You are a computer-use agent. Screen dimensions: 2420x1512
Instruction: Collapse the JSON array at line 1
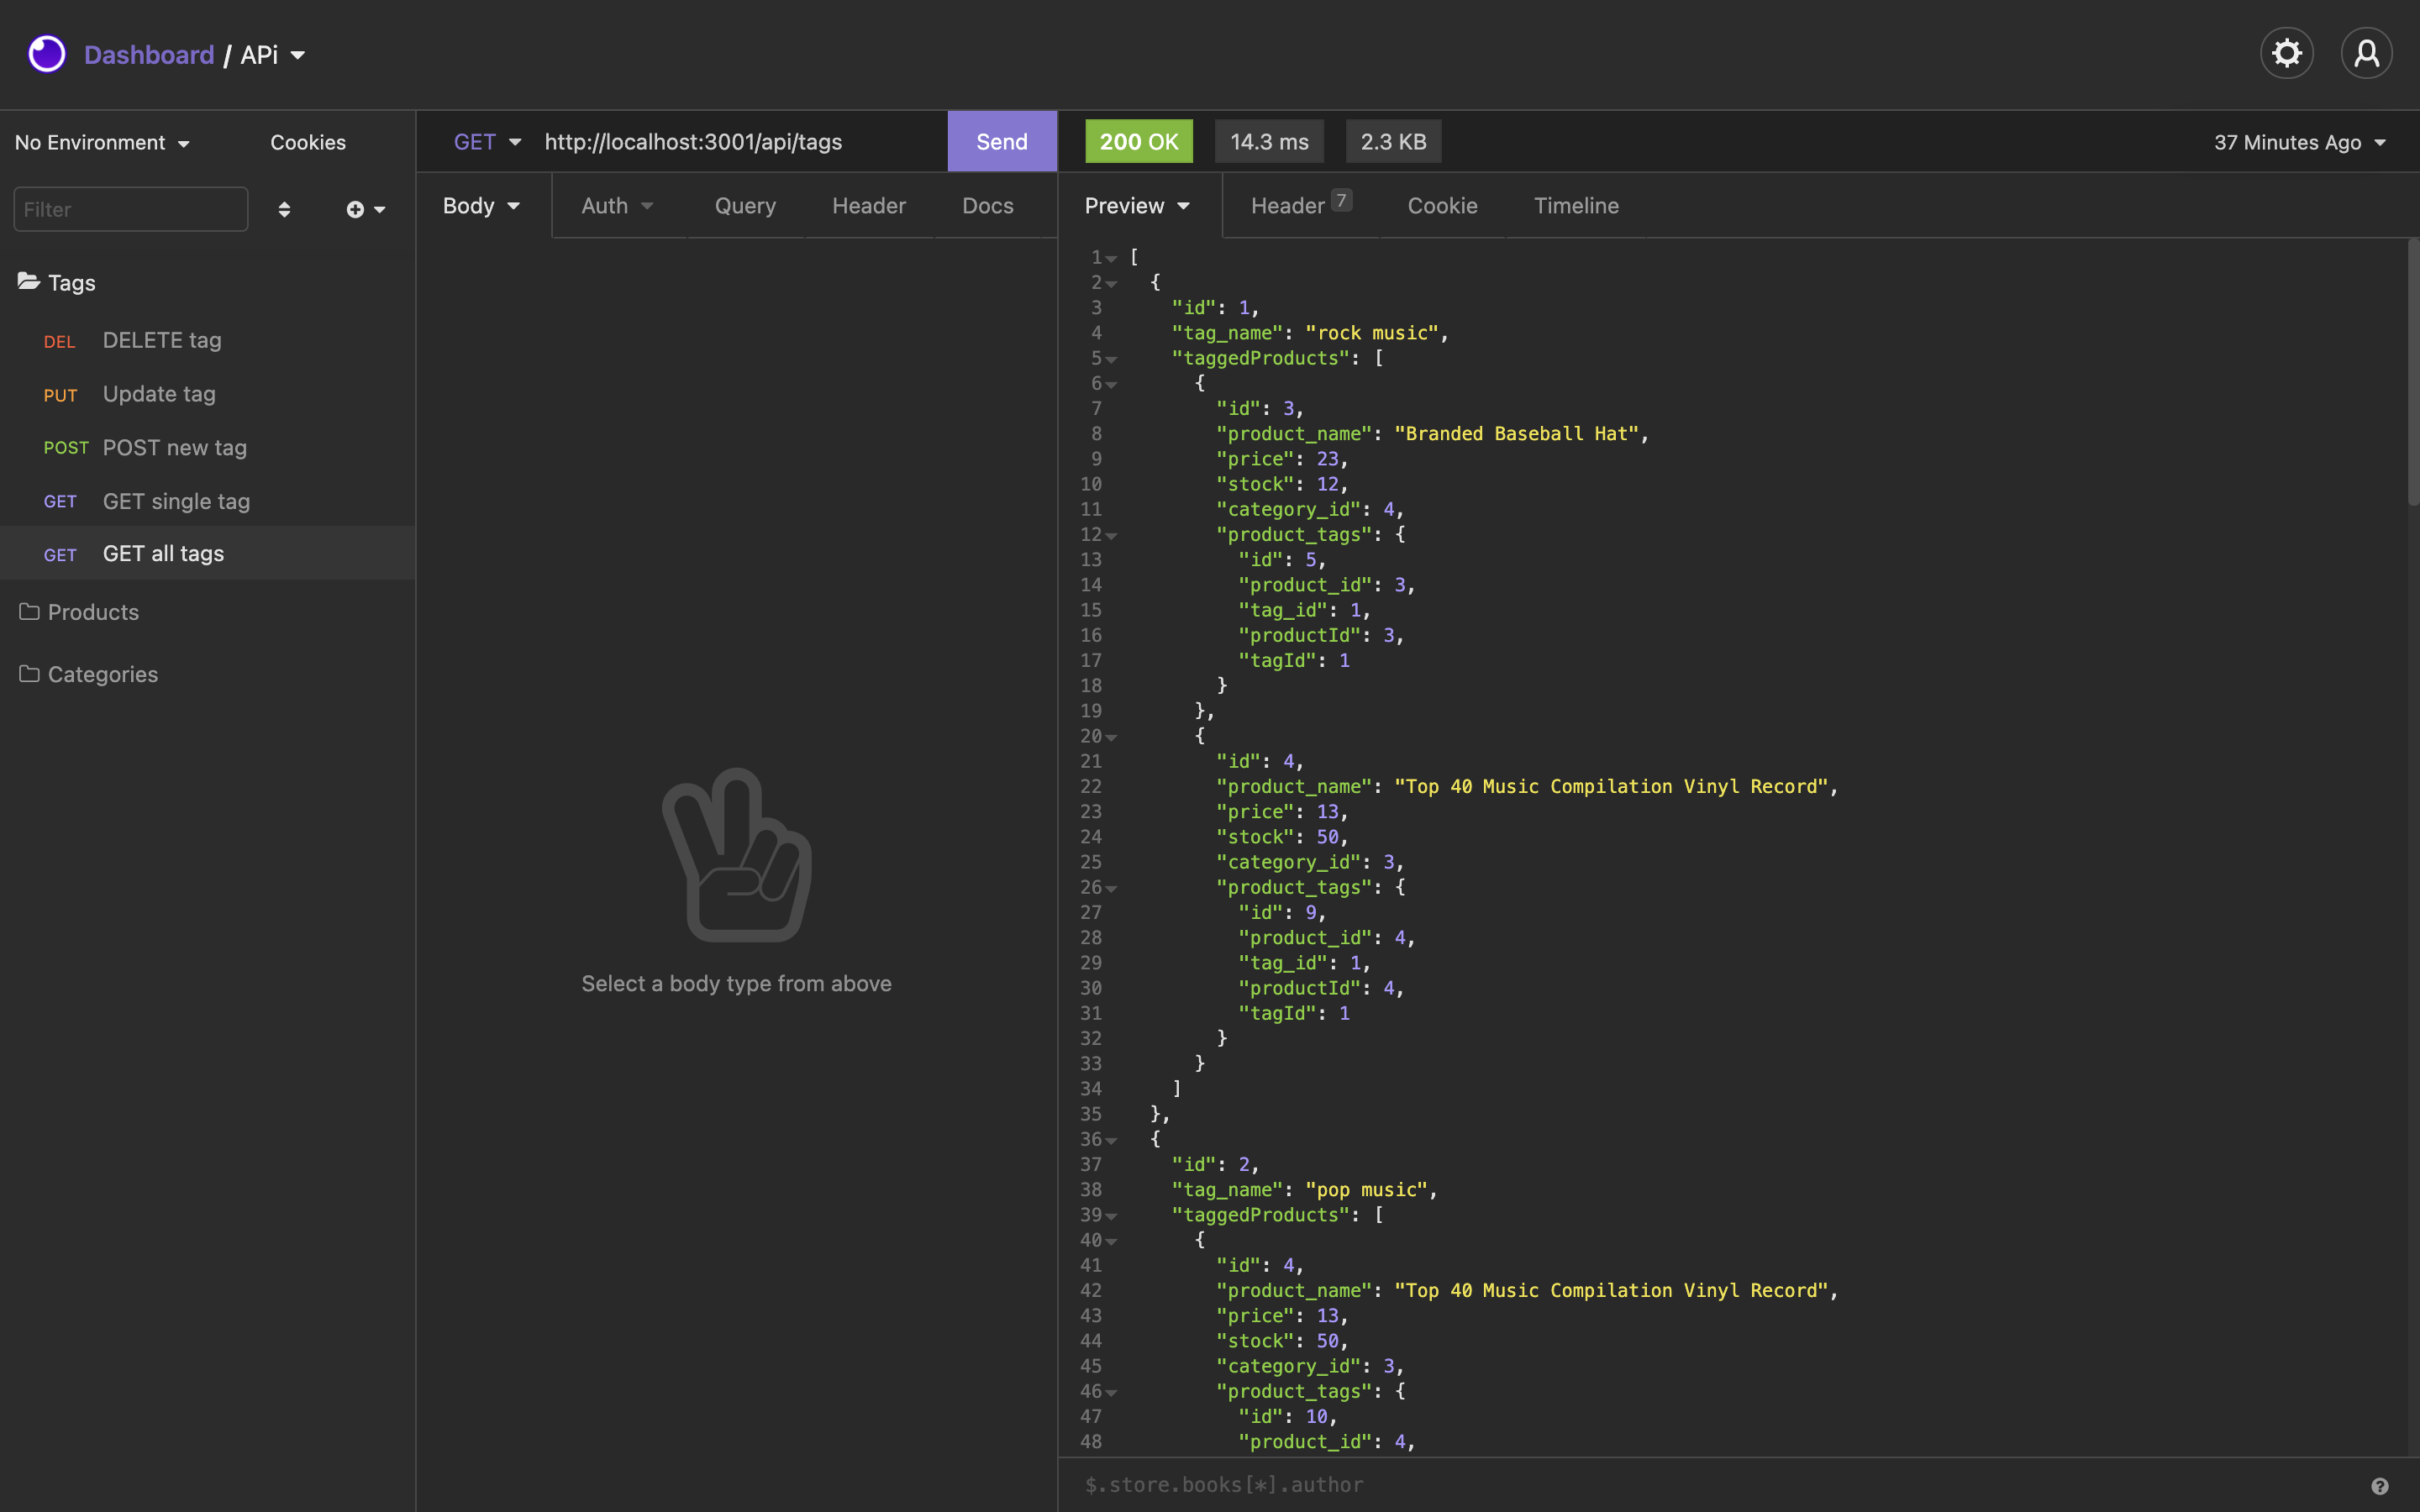[x=1111, y=258]
